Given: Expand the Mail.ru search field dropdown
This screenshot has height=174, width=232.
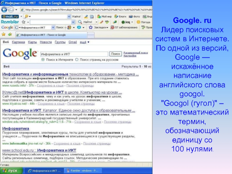Looking at the screenshot, I should pos(69,17).
